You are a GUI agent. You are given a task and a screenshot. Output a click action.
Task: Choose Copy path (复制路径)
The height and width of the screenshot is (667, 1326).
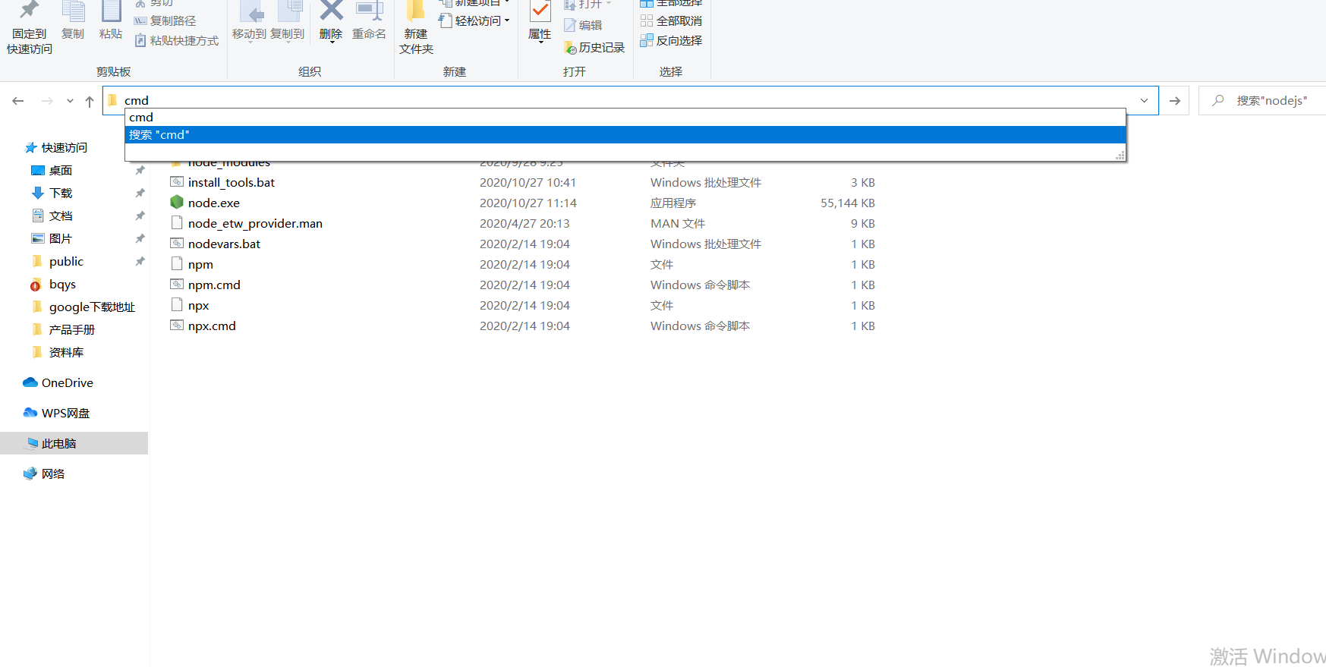coord(165,21)
